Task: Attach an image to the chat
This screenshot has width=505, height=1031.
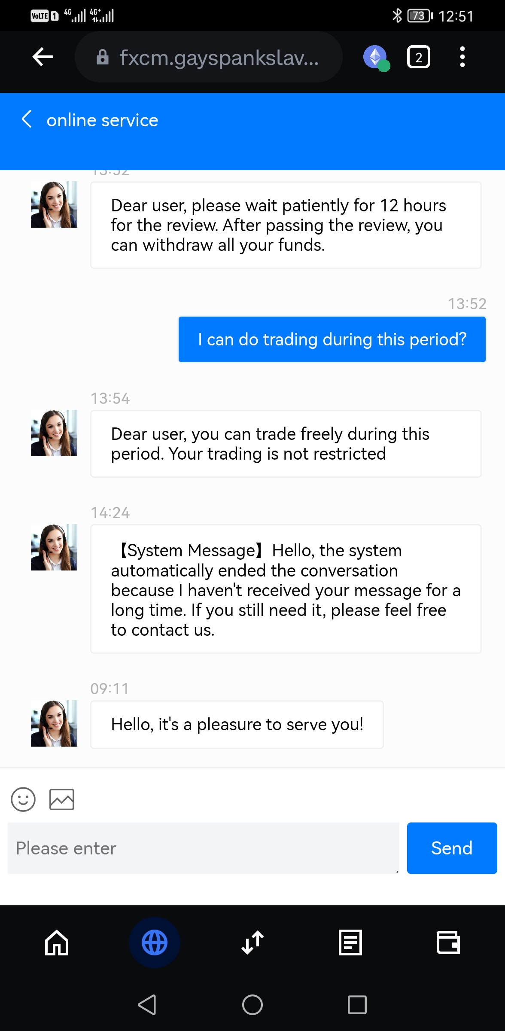Action: [x=62, y=799]
